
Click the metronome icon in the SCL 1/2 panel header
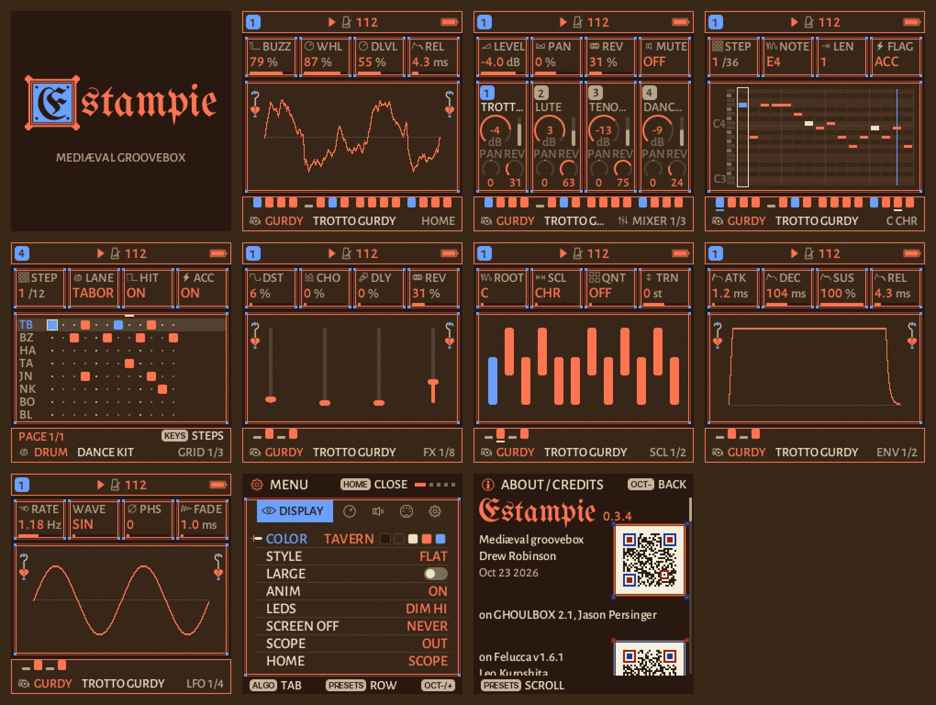pyautogui.click(x=578, y=253)
